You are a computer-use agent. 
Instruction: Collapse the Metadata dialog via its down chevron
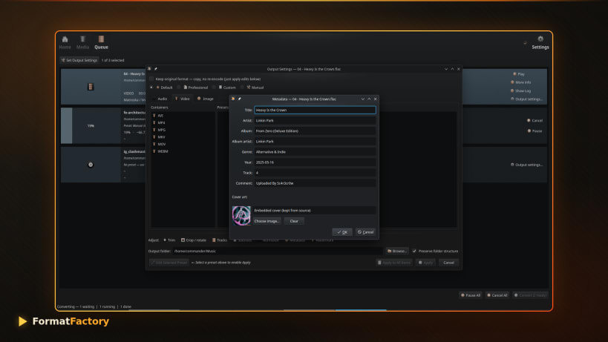(363, 99)
